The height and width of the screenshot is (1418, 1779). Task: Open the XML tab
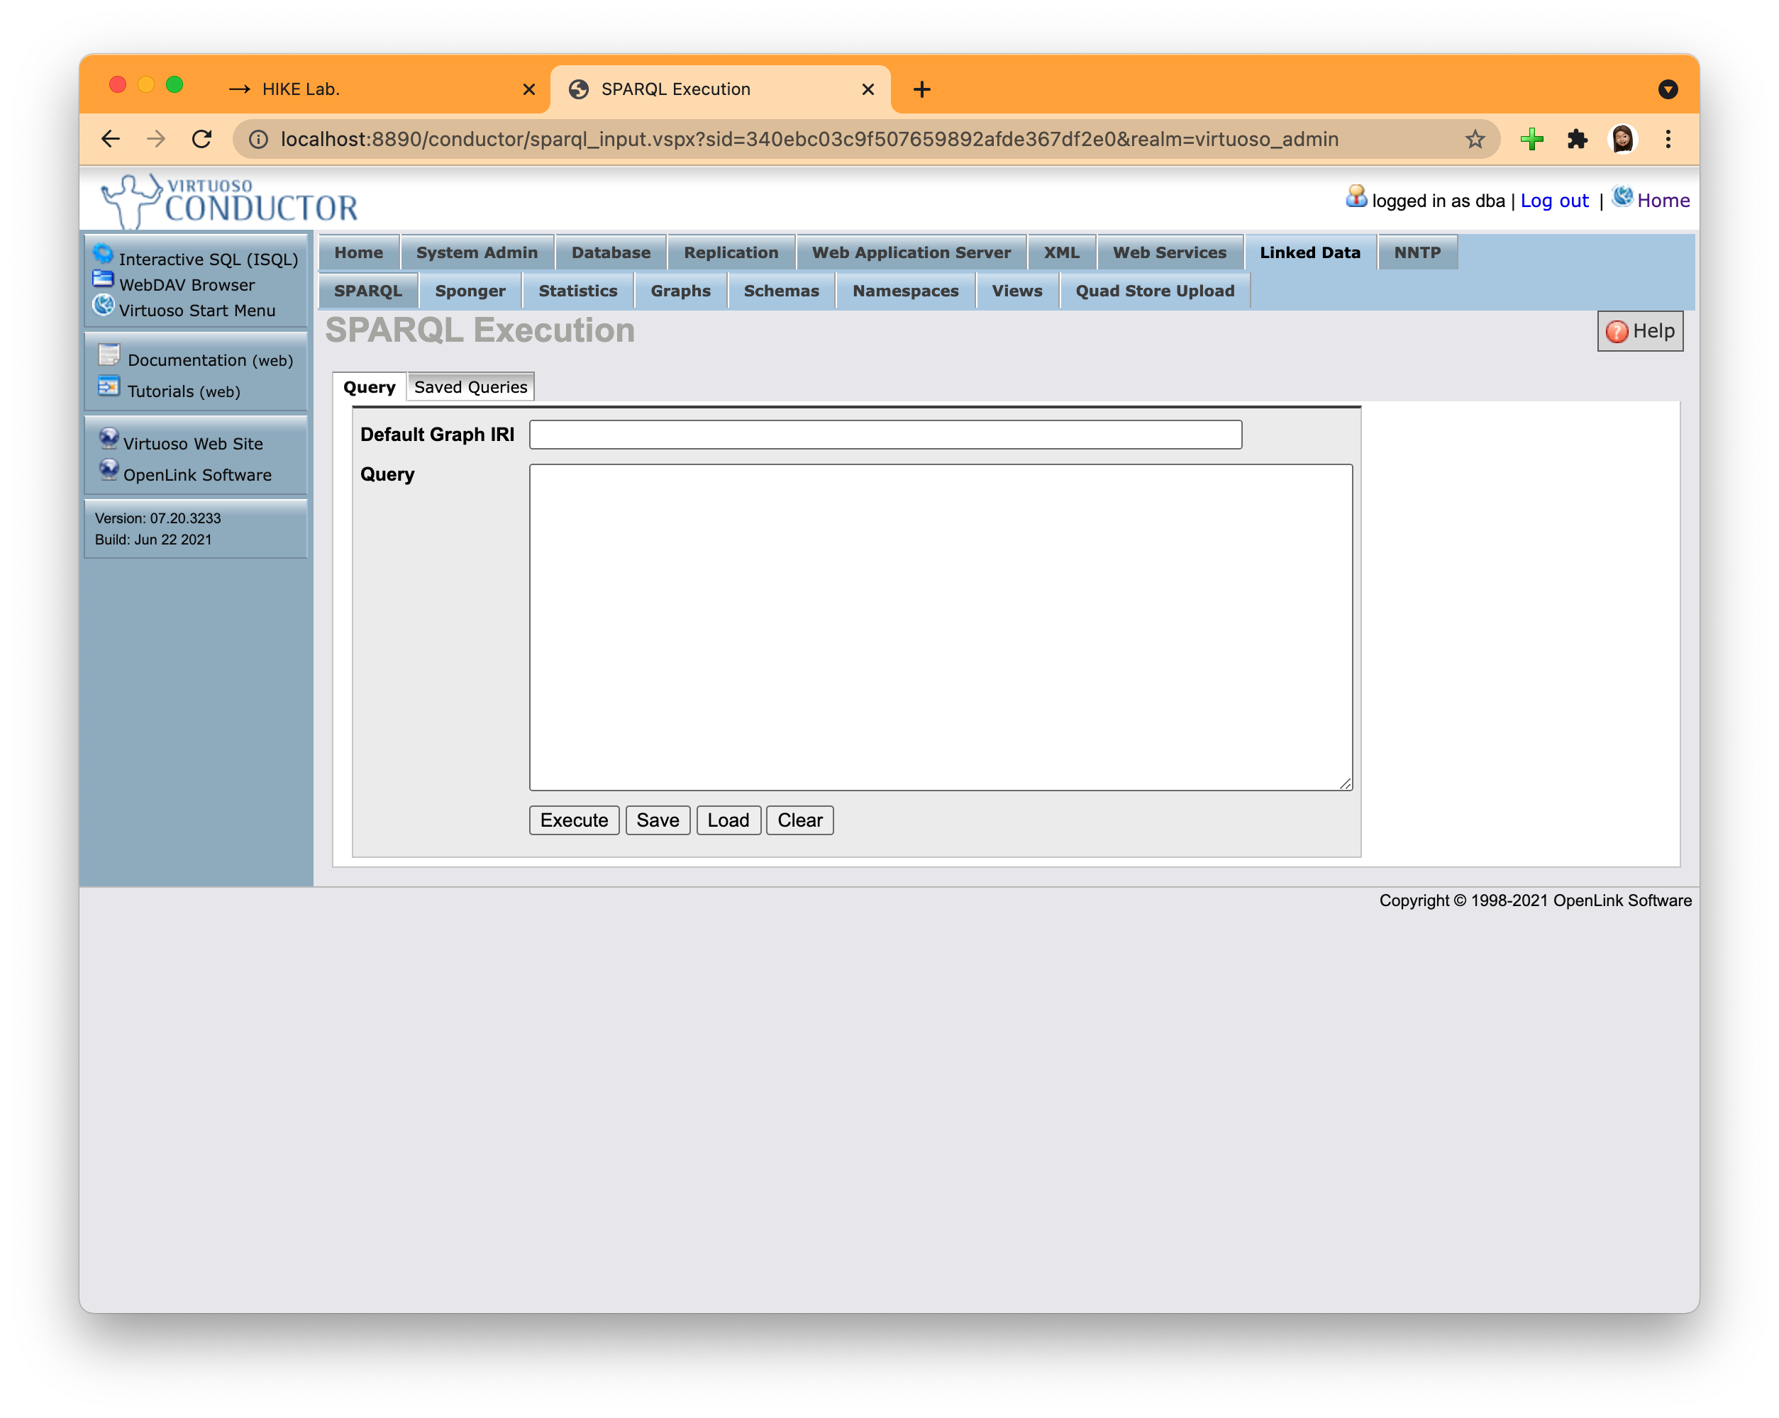click(1061, 252)
